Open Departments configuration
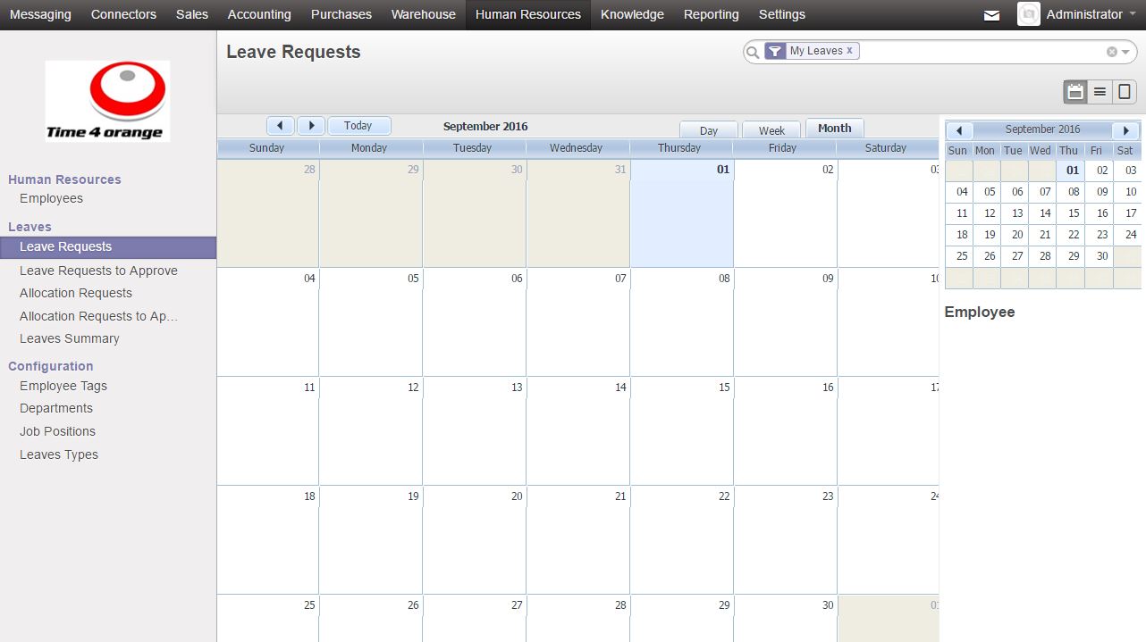Viewport: 1146px width, 642px height. tap(56, 408)
